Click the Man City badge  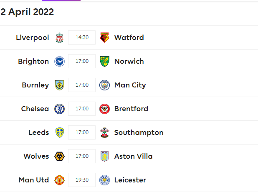click(104, 85)
